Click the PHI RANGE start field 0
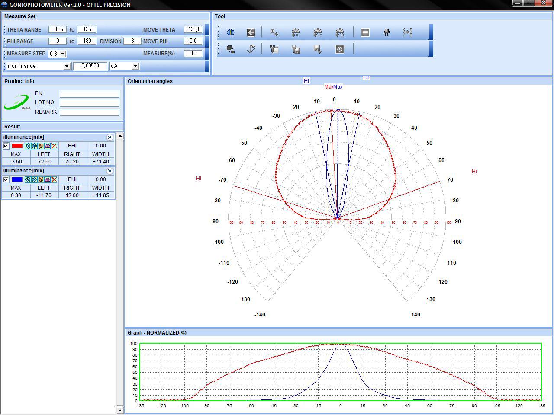 [58, 41]
